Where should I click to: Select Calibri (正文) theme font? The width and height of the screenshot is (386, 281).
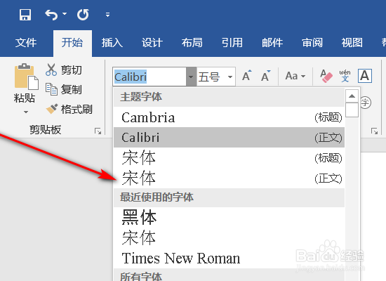pos(229,137)
